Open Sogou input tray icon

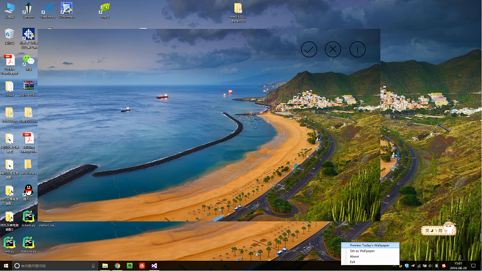coord(443,266)
